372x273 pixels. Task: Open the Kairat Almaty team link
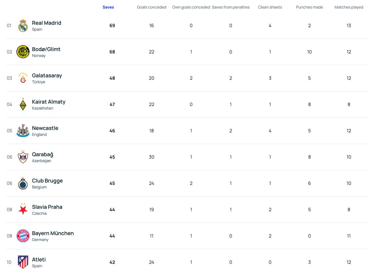pyautogui.click(x=49, y=102)
